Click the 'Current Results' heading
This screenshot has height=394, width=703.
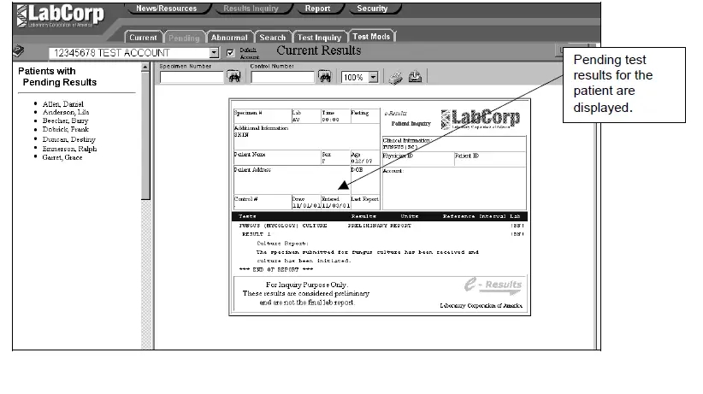point(319,50)
